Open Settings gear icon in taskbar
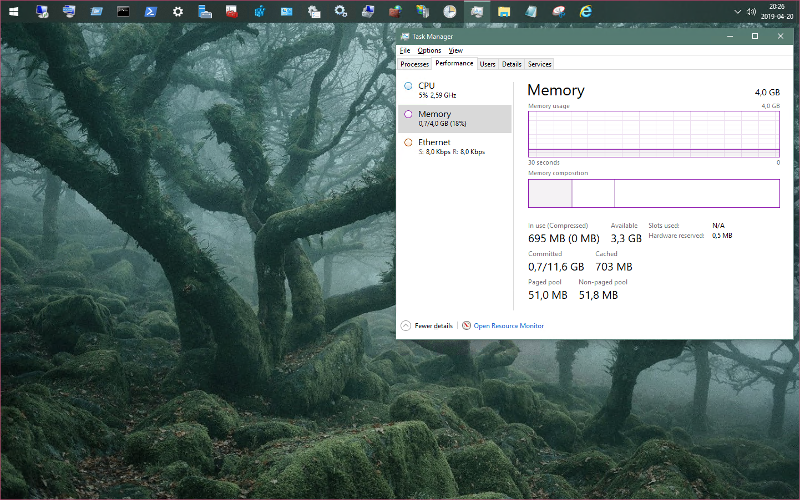Image resolution: width=800 pixels, height=500 pixels. coord(178,11)
